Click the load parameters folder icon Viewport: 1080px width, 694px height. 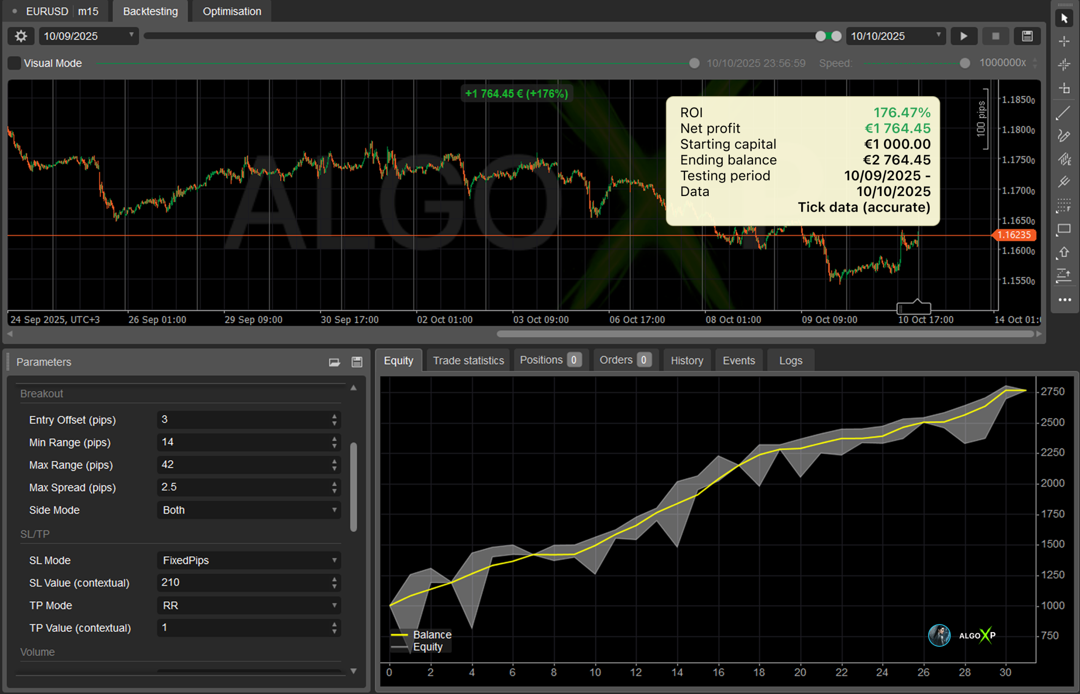pos(334,362)
